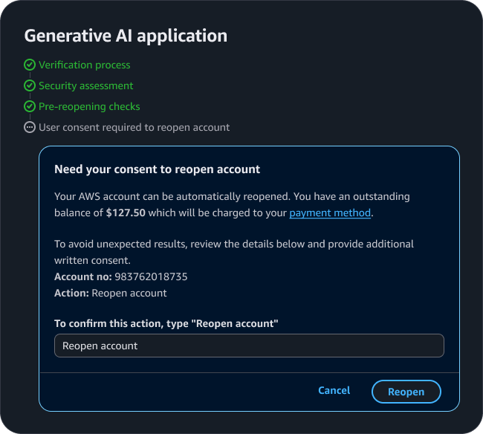
Task: Focus the Reopen account confirmation text field
Action: (x=249, y=346)
